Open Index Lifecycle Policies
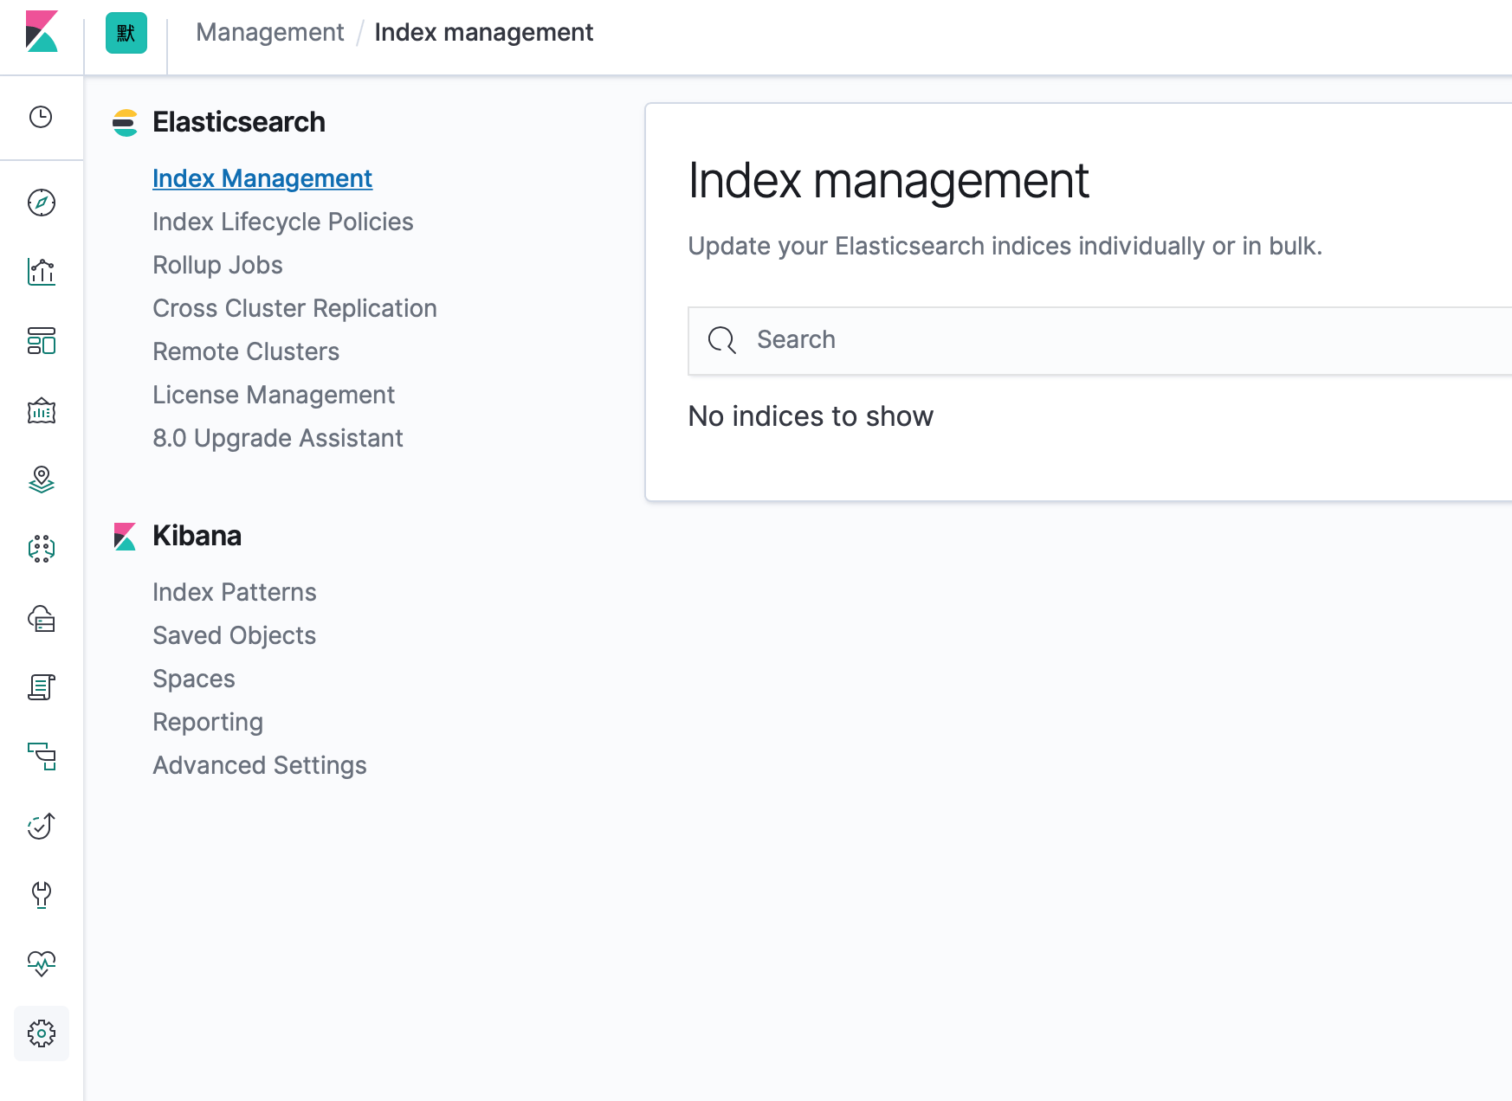The height and width of the screenshot is (1101, 1512). pos(283,222)
